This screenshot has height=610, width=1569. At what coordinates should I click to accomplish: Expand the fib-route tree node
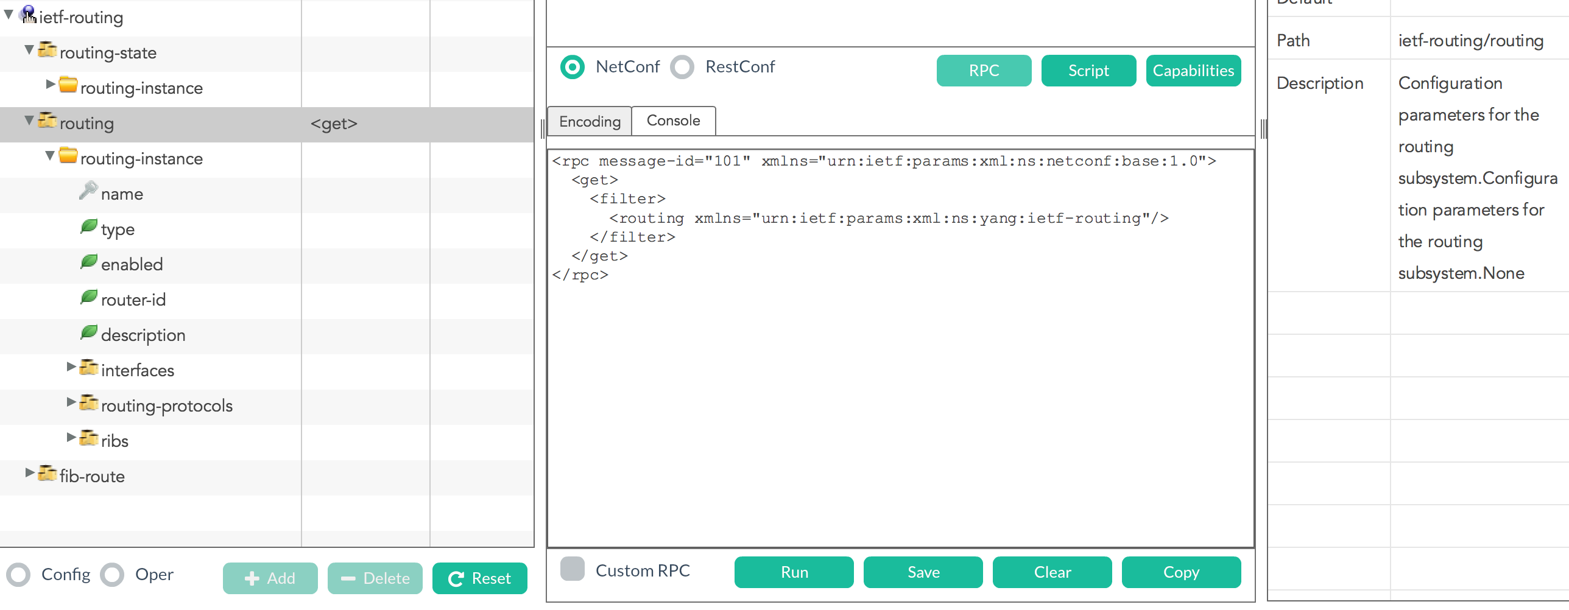[x=29, y=472]
